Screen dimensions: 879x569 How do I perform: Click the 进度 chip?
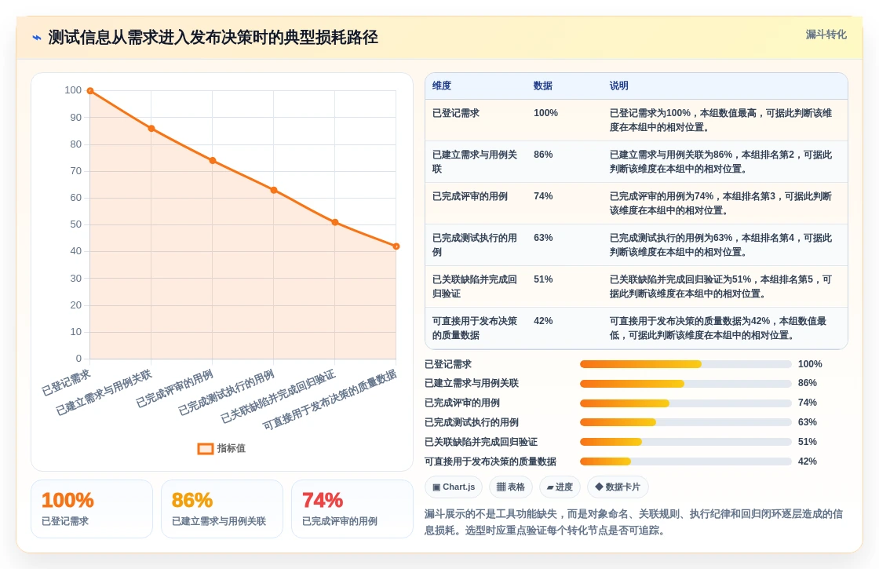pos(560,487)
